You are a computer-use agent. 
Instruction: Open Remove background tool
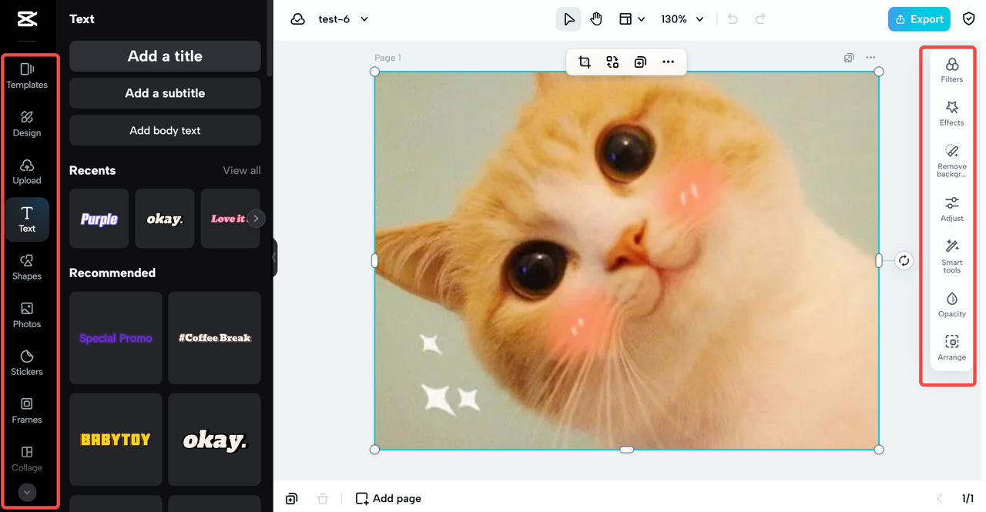[952, 161]
